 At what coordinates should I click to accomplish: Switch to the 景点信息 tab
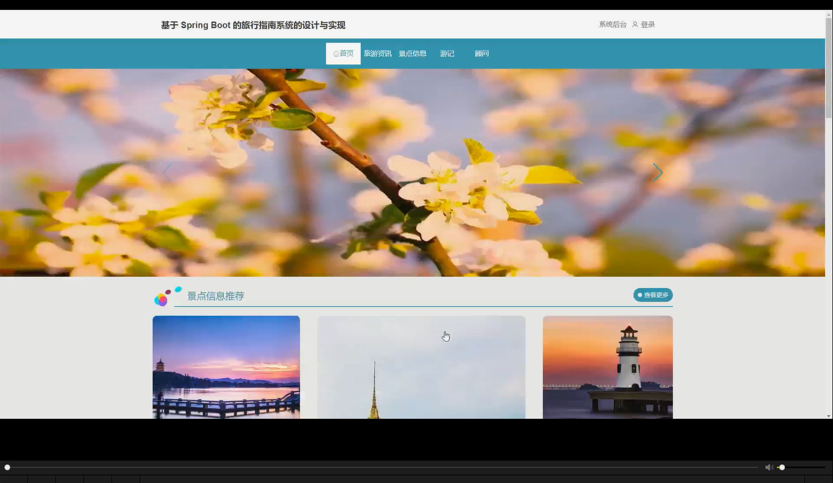[413, 53]
